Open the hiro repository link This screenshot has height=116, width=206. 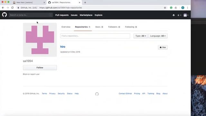point(63,47)
